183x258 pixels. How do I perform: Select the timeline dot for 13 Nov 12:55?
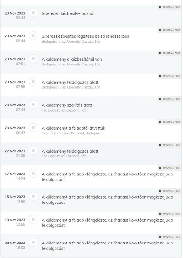[x=33, y=219]
